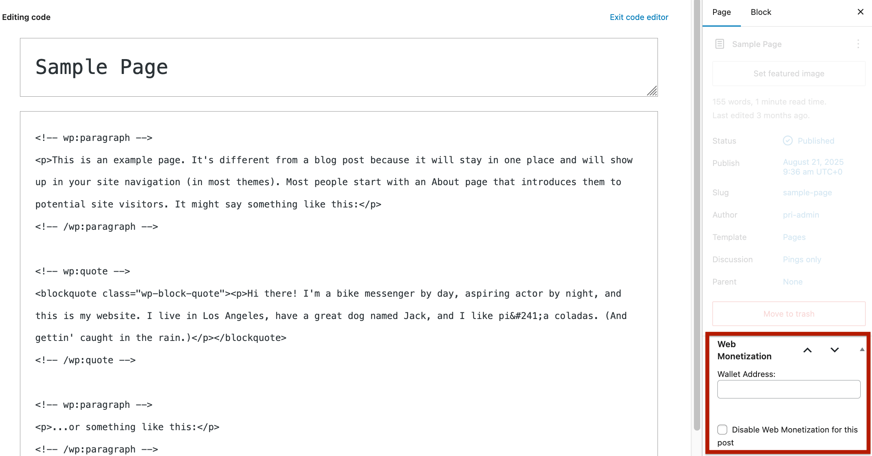Open the page actions three-dot menu
Screen dimensions: 872x456
[858, 44]
